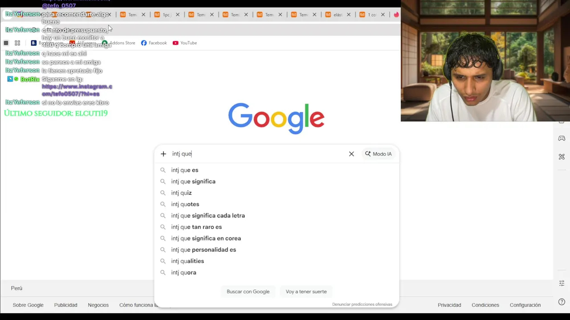The height and width of the screenshot is (320, 570).
Task: Click the dark square icon left of the apps grid
Action: point(6,43)
